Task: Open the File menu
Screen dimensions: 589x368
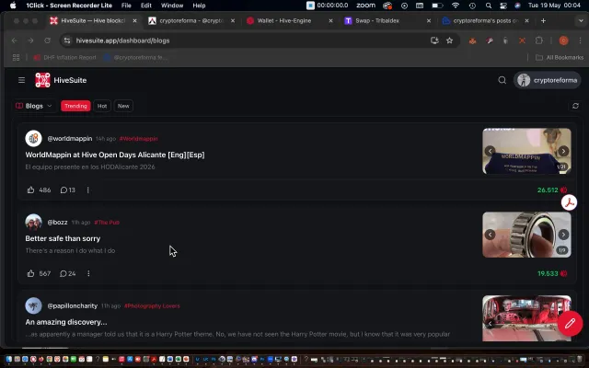Action: [x=126, y=6]
